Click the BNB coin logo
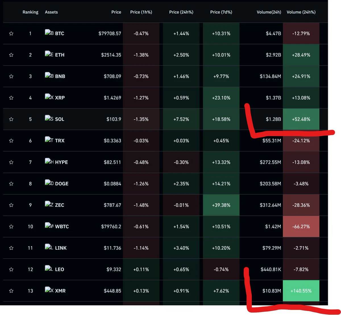 click(49, 75)
